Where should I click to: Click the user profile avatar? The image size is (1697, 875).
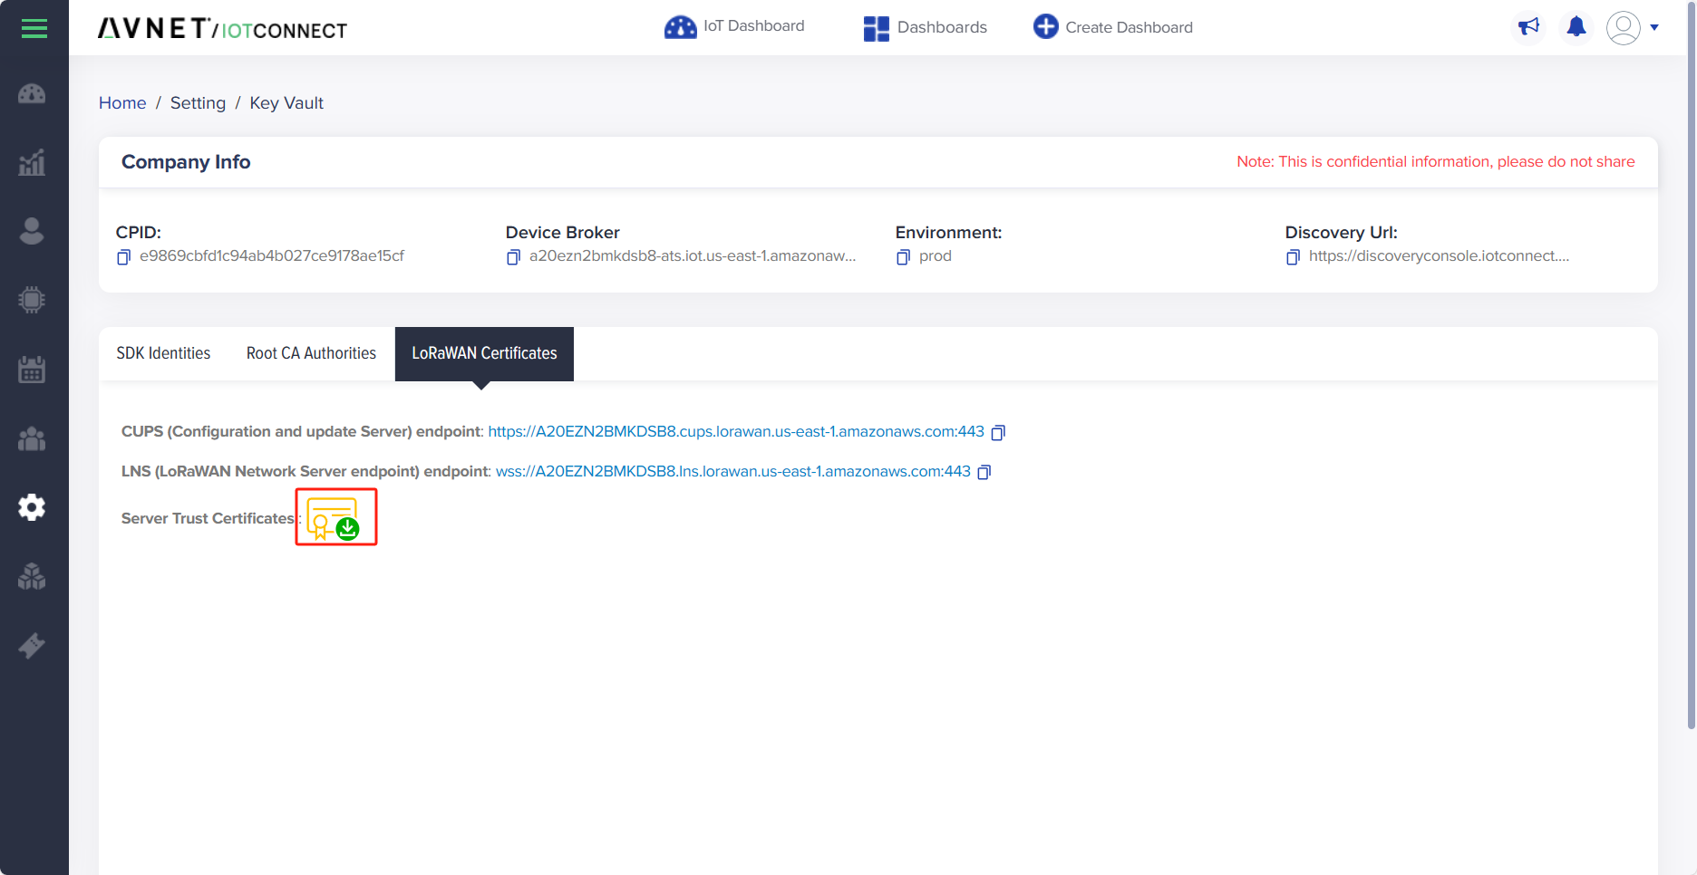[1624, 27]
